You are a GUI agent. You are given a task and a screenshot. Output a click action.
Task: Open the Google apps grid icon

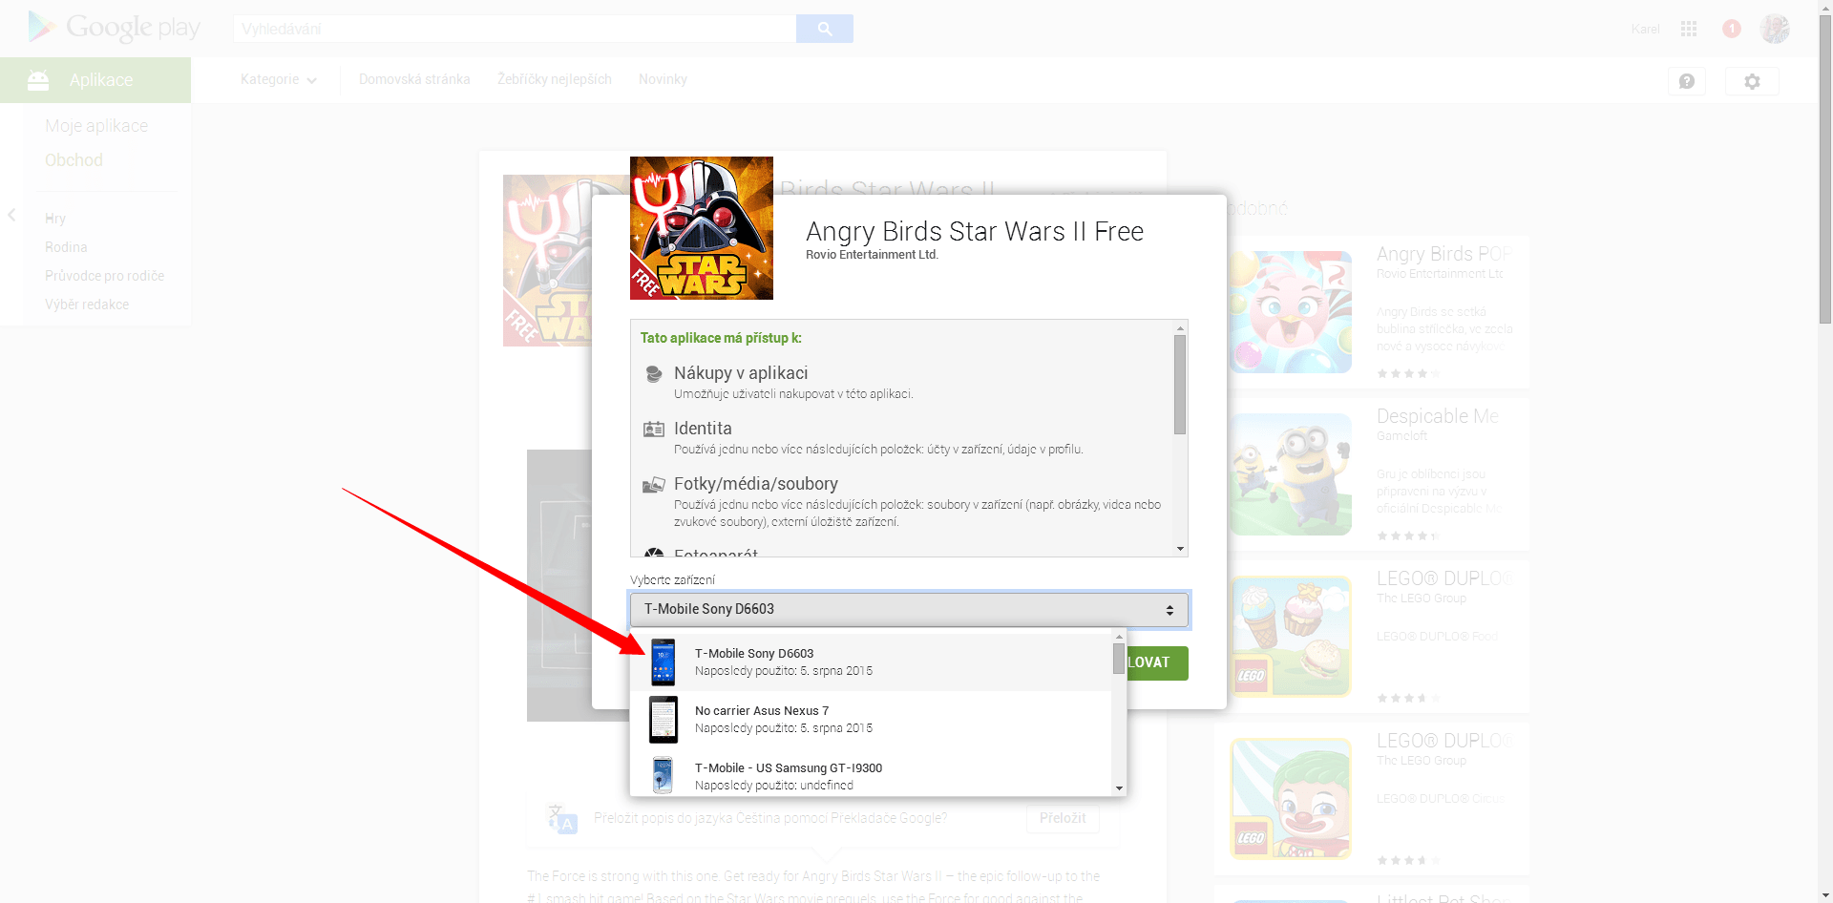(x=1689, y=29)
